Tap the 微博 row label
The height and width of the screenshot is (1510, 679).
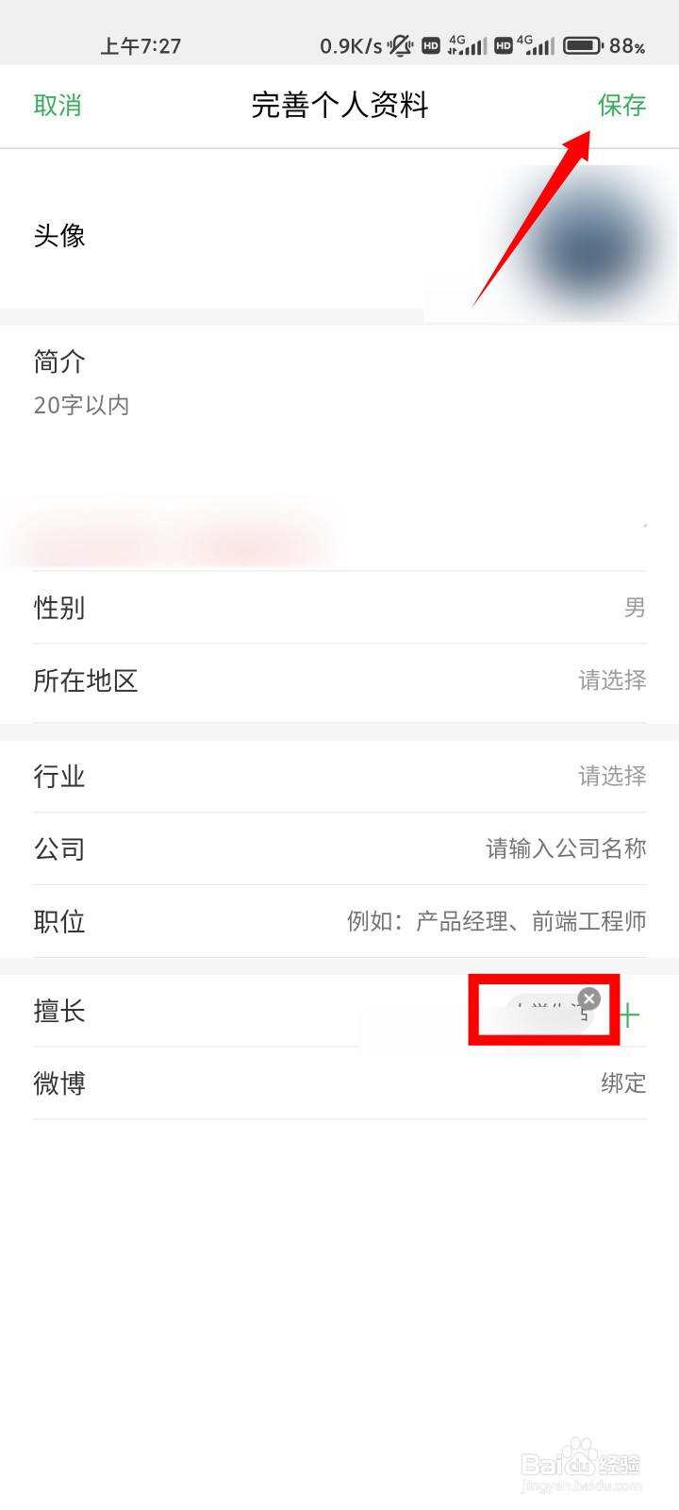pyautogui.click(x=59, y=1082)
